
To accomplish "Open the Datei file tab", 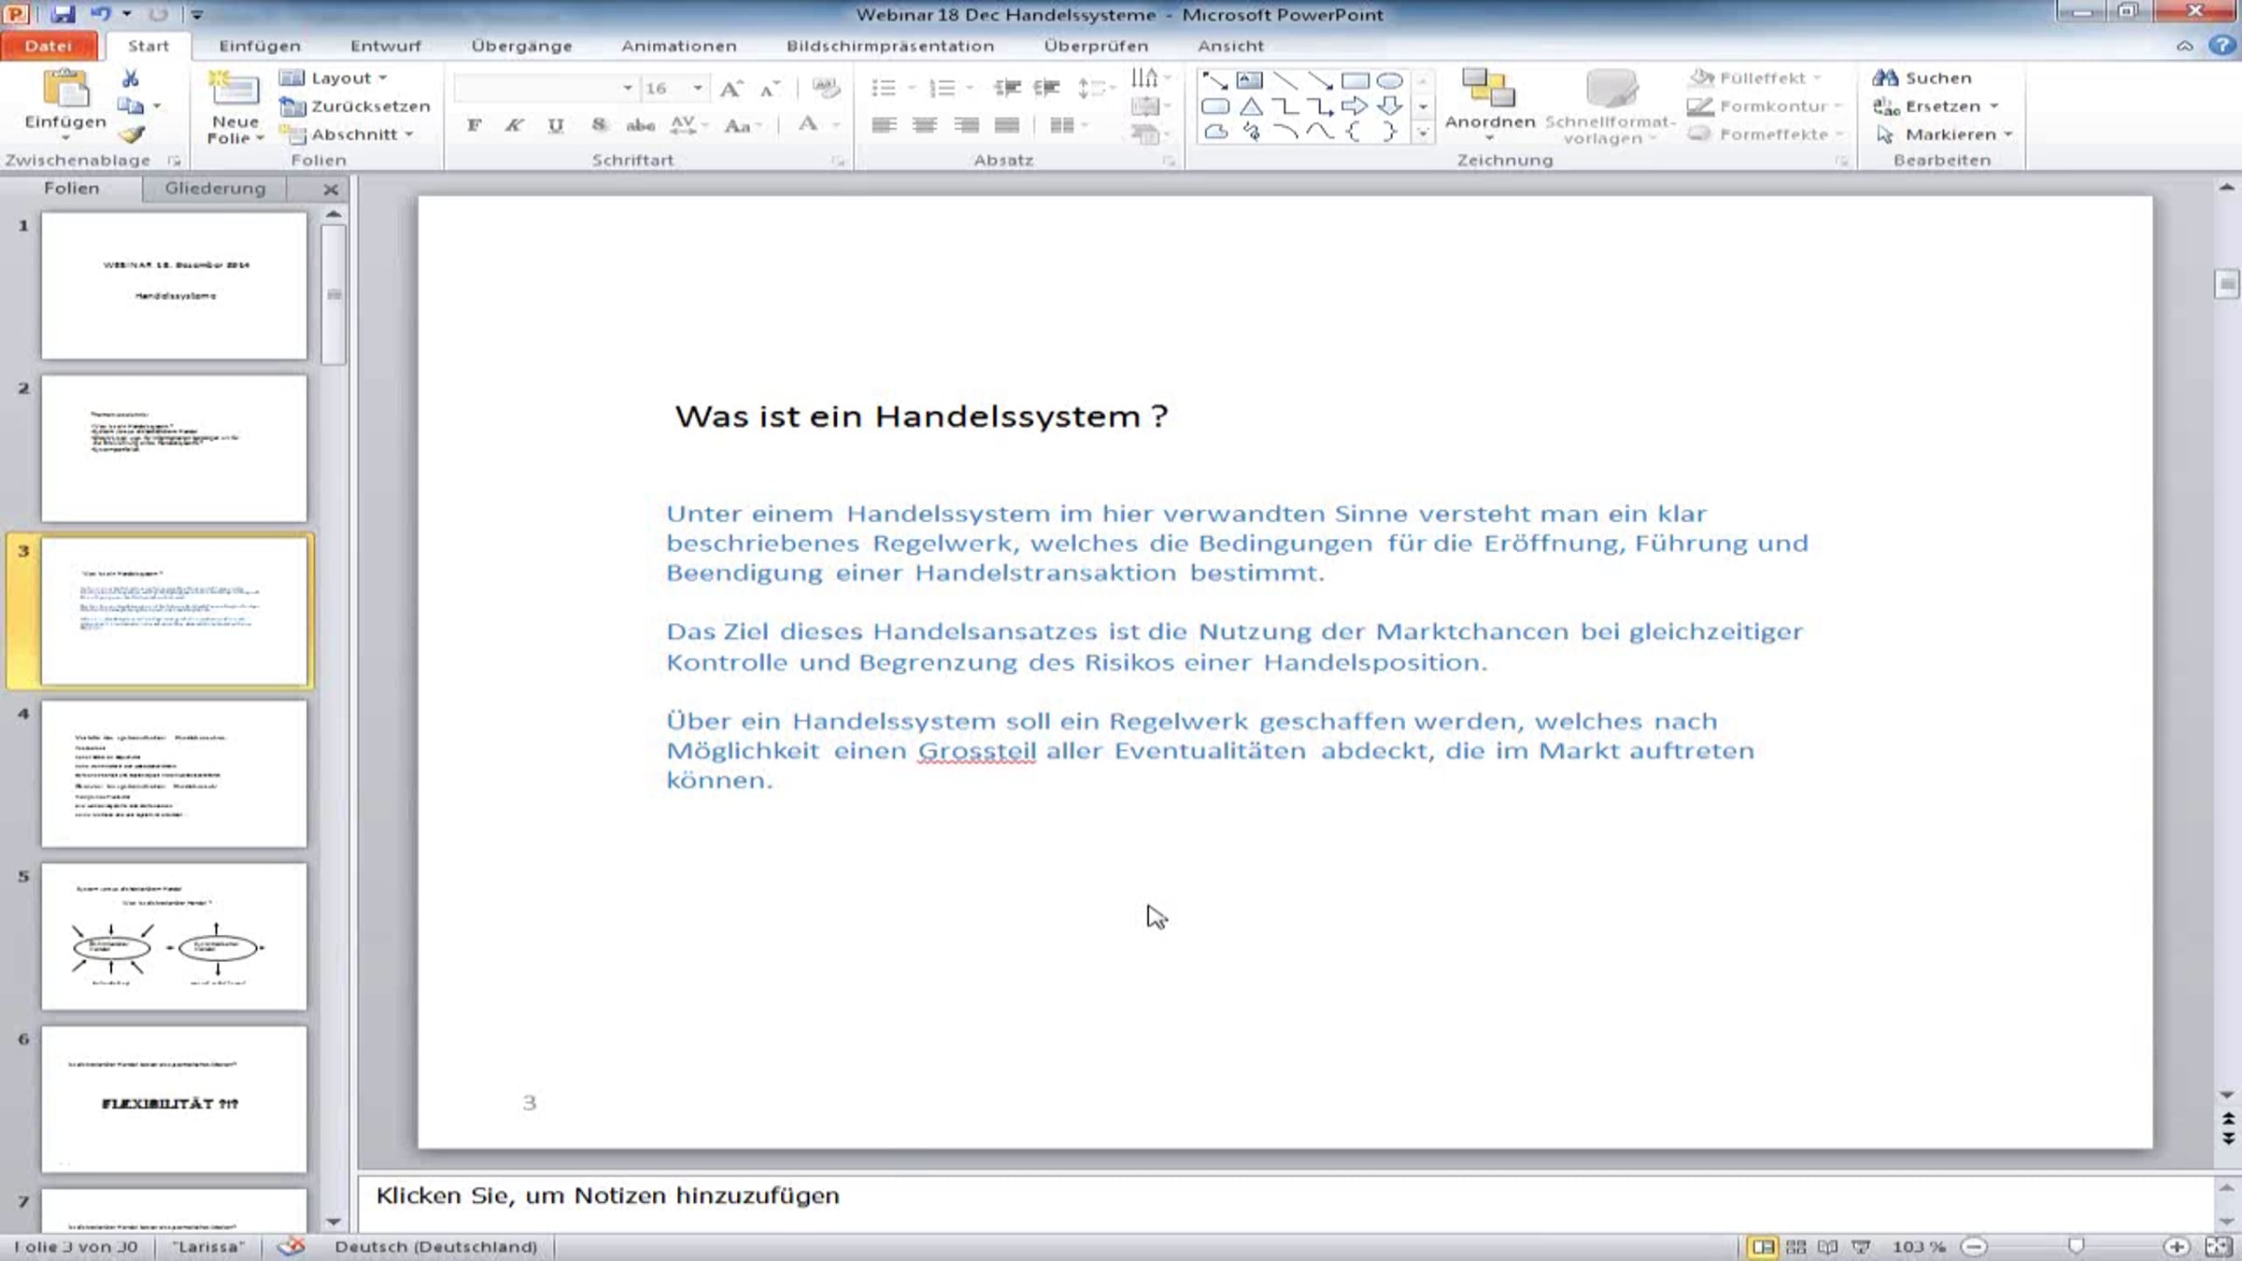I will click(x=49, y=46).
